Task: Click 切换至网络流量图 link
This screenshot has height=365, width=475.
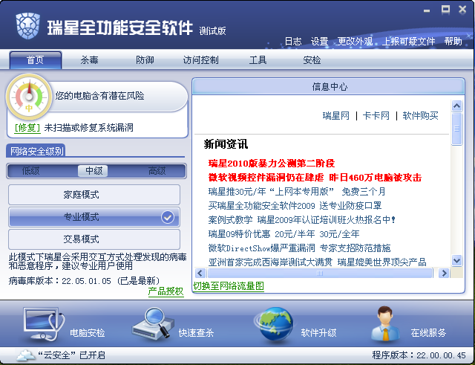Action: click(229, 285)
